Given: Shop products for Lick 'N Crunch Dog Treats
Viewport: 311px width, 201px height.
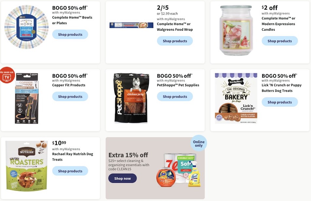Looking at the screenshot, I should point(280,102).
